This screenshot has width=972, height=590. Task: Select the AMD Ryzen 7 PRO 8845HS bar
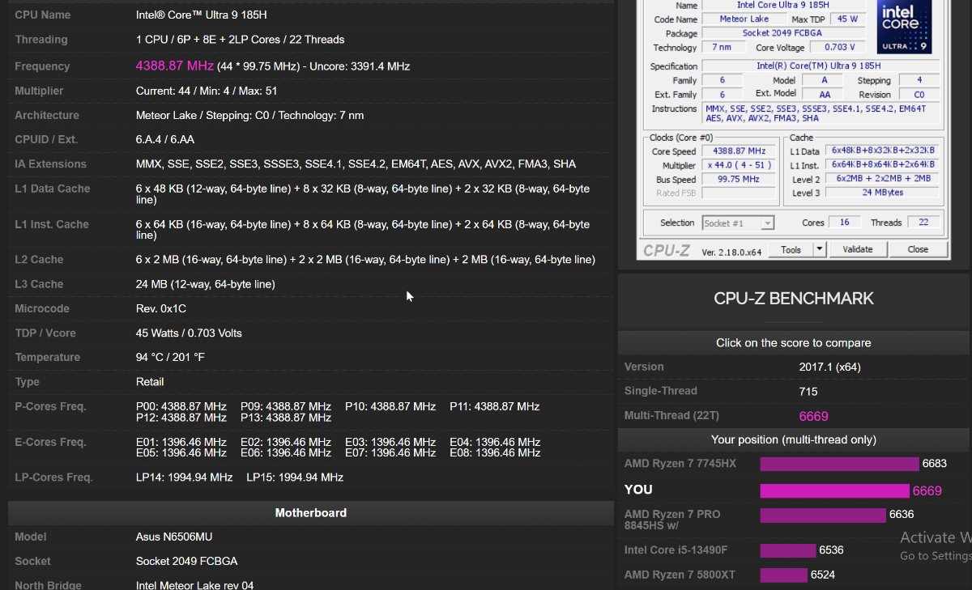click(x=822, y=515)
